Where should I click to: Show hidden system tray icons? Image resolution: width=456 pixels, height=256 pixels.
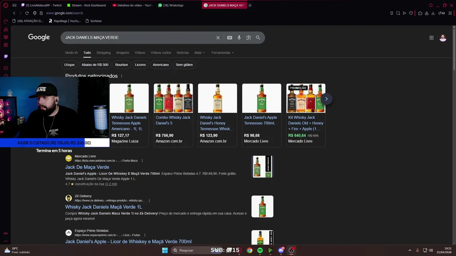tap(410, 250)
